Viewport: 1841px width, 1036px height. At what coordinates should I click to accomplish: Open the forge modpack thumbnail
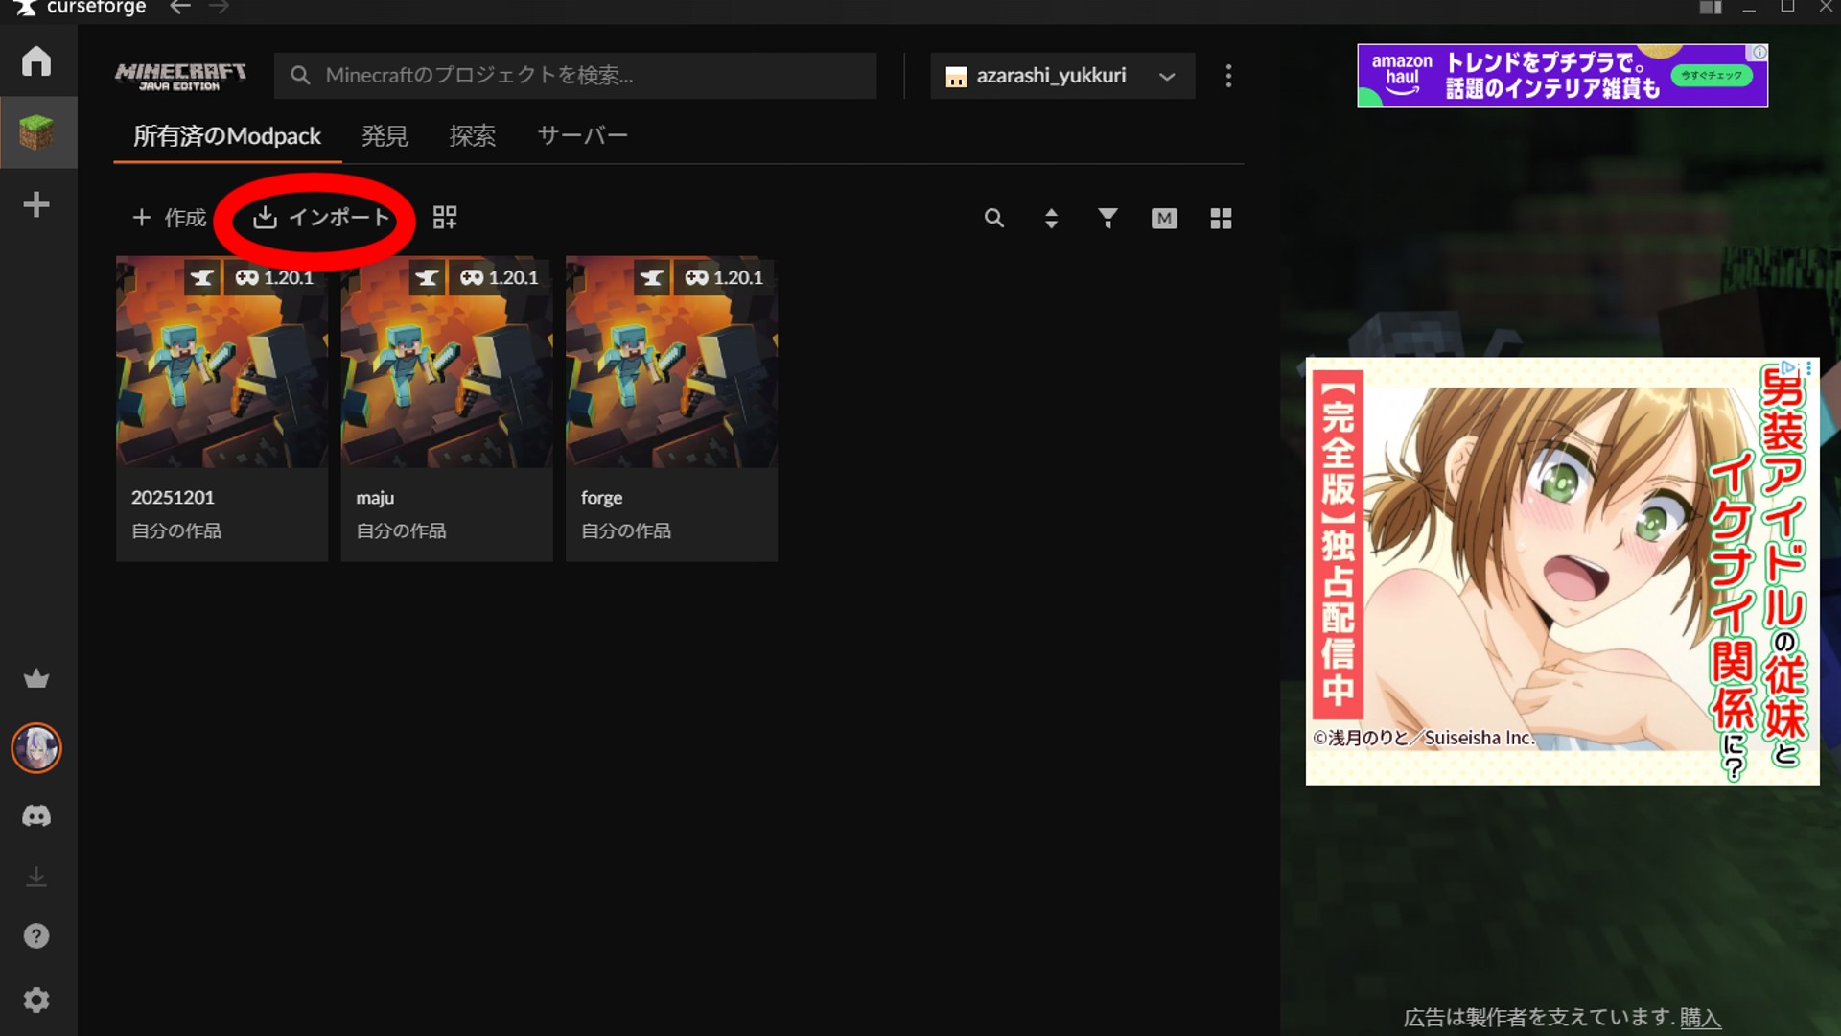pos(671,362)
